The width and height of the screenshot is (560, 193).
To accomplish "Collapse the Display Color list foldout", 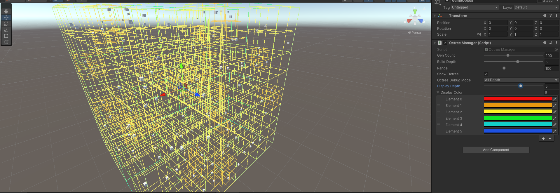I will coord(438,92).
